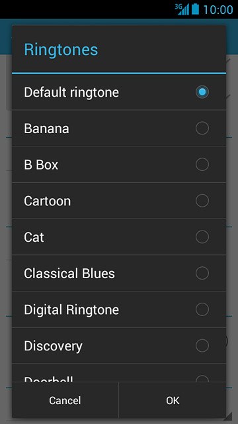This screenshot has height=424, width=238.
Task: Pick the B Box radio button
Action: [x=202, y=164]
